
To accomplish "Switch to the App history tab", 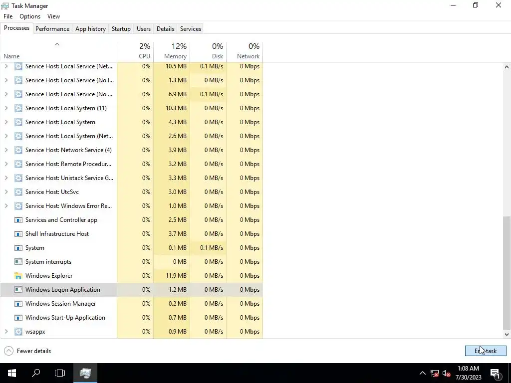I will point(91,28).
